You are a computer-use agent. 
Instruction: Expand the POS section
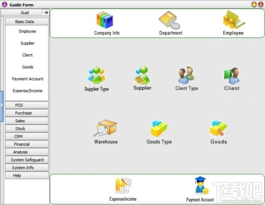[x=27, y=105]
